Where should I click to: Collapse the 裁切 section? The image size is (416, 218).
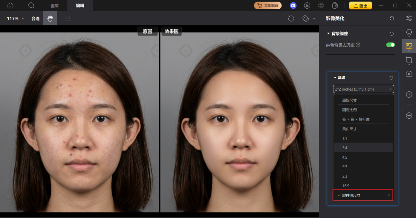pos(335,77)
